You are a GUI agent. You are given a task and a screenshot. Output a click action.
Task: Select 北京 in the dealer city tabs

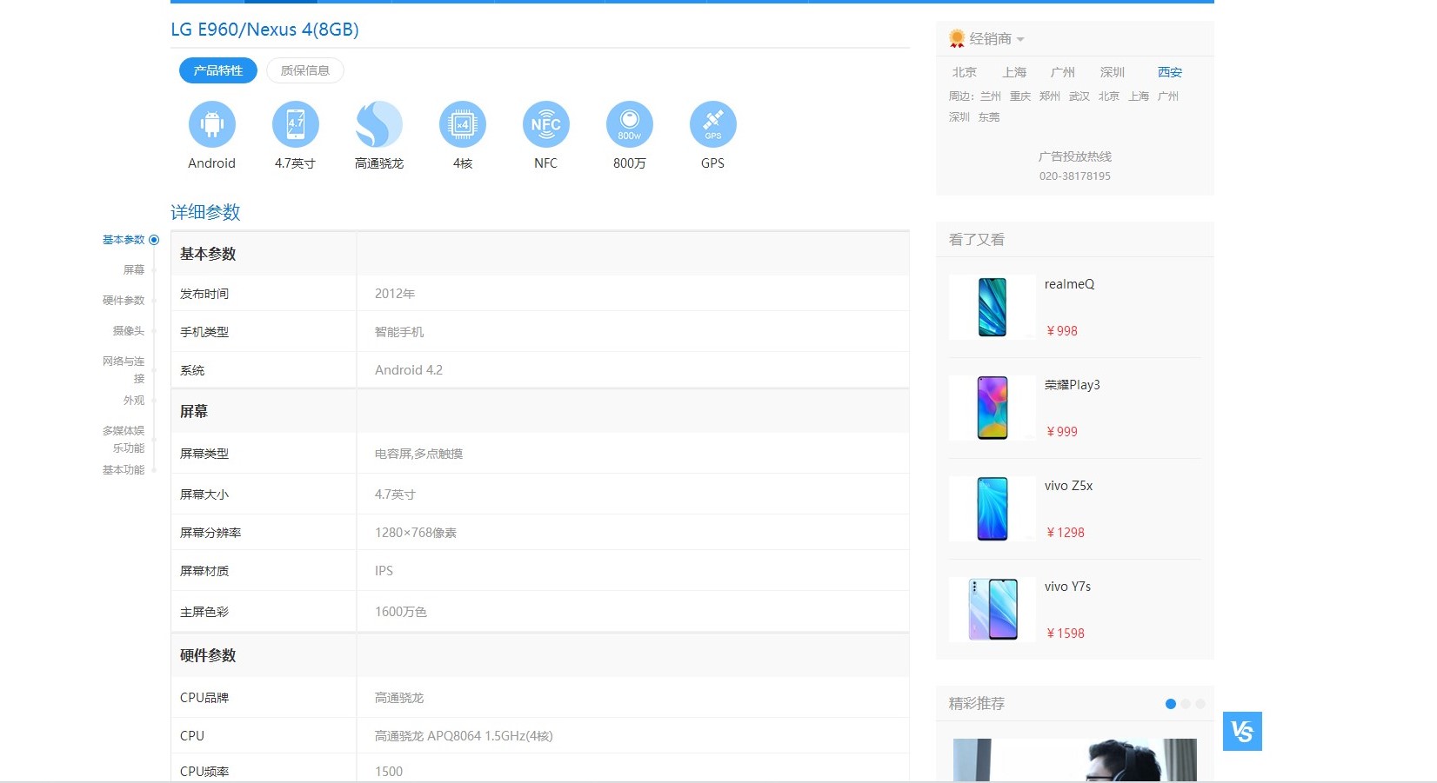point(964,72)
